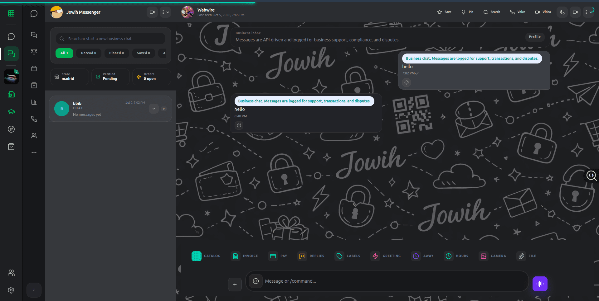Open the green grid apps icon
The image size is (599, 301).
(x=11, y=13)
